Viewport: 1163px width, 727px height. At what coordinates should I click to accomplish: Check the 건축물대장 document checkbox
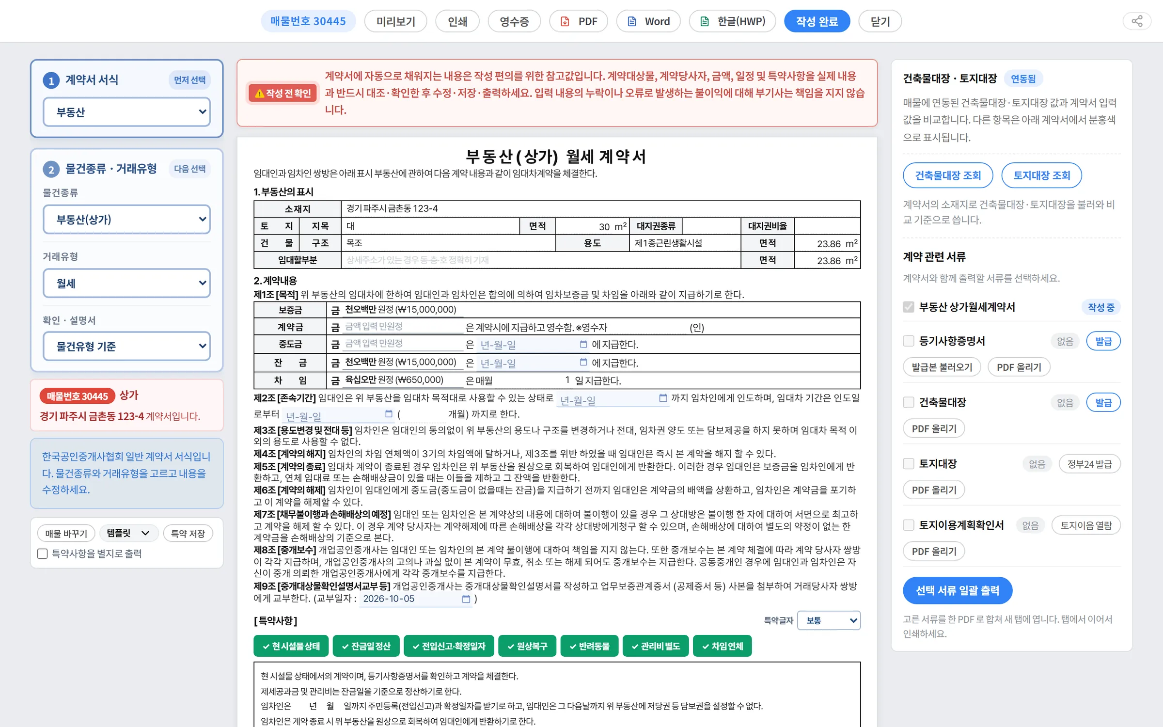click(x=909, y=402)
